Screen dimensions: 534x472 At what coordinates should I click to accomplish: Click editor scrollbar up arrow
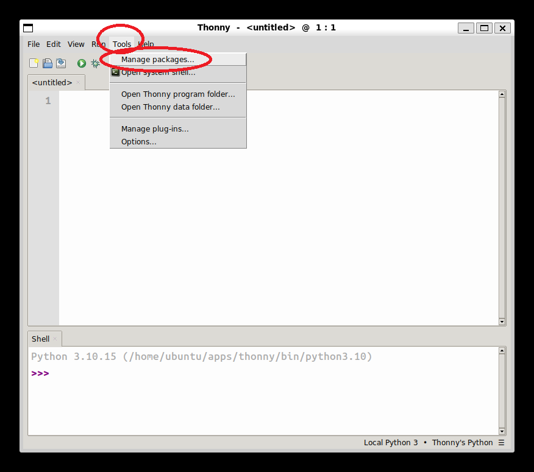[x=502, y=94]
